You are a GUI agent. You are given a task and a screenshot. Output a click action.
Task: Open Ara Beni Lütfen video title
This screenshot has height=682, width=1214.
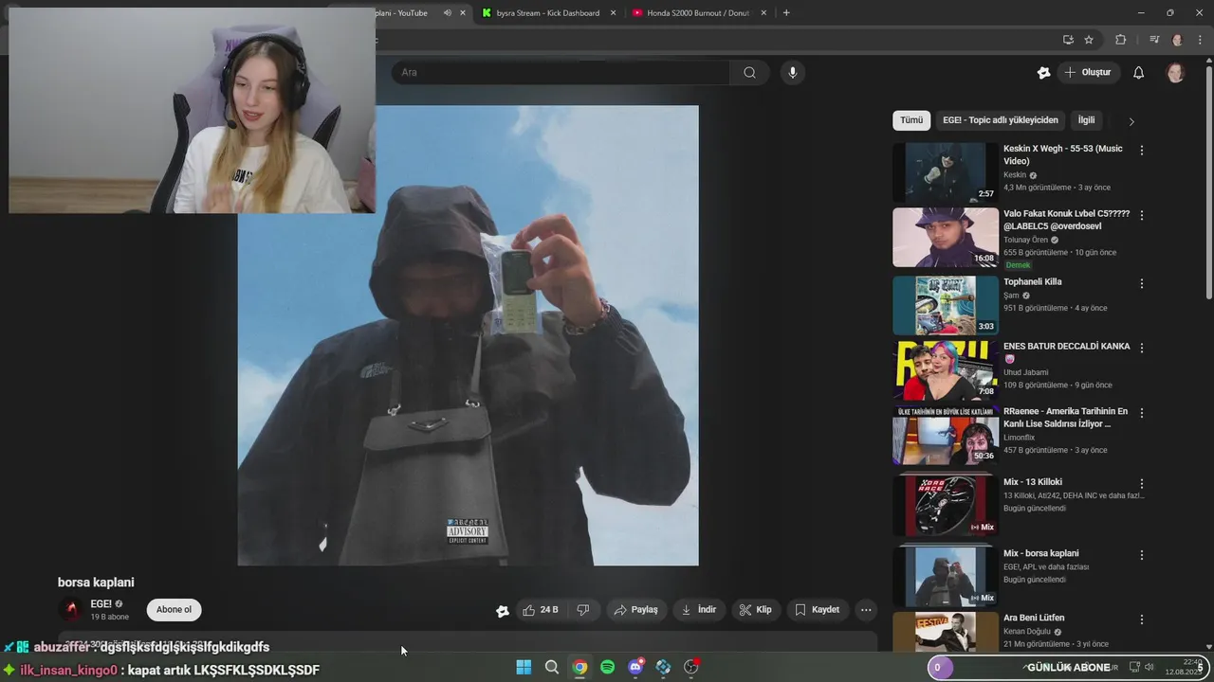[1034, 618]
